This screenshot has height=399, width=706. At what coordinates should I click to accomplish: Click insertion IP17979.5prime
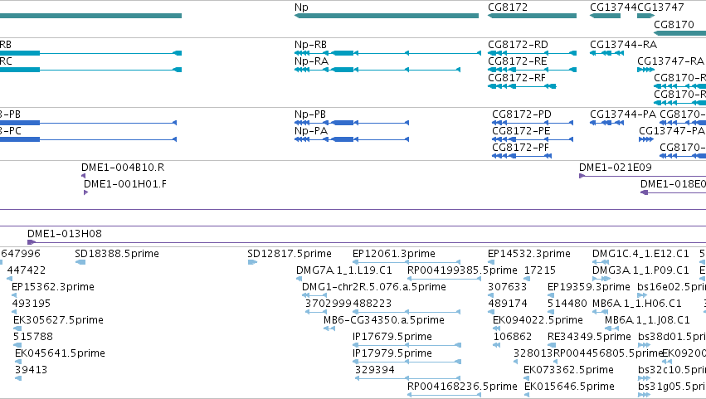click(392, 354)
